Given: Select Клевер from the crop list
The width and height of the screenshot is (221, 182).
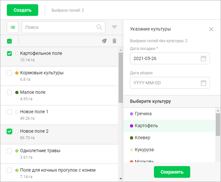Looking at the screenshot, I should 142,138.
